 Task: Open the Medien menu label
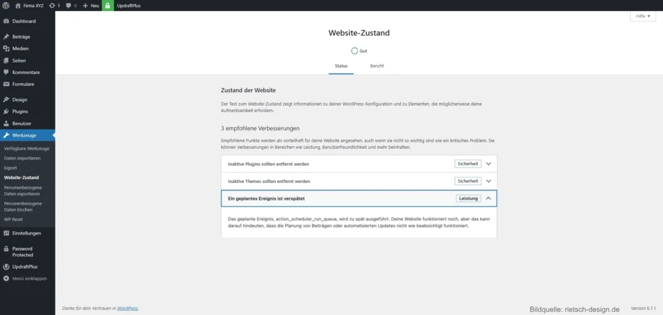pyautogui.click(x=21, y=49)
